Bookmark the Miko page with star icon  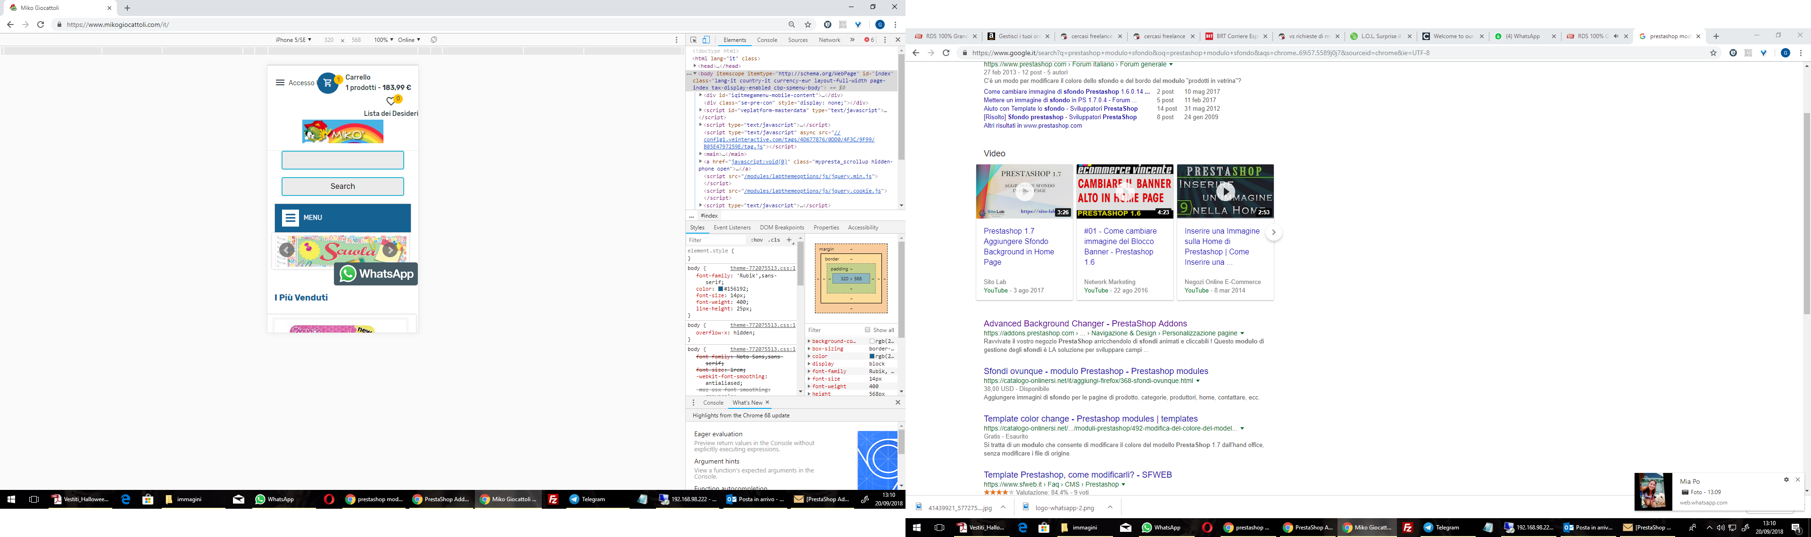click(808, 24)
